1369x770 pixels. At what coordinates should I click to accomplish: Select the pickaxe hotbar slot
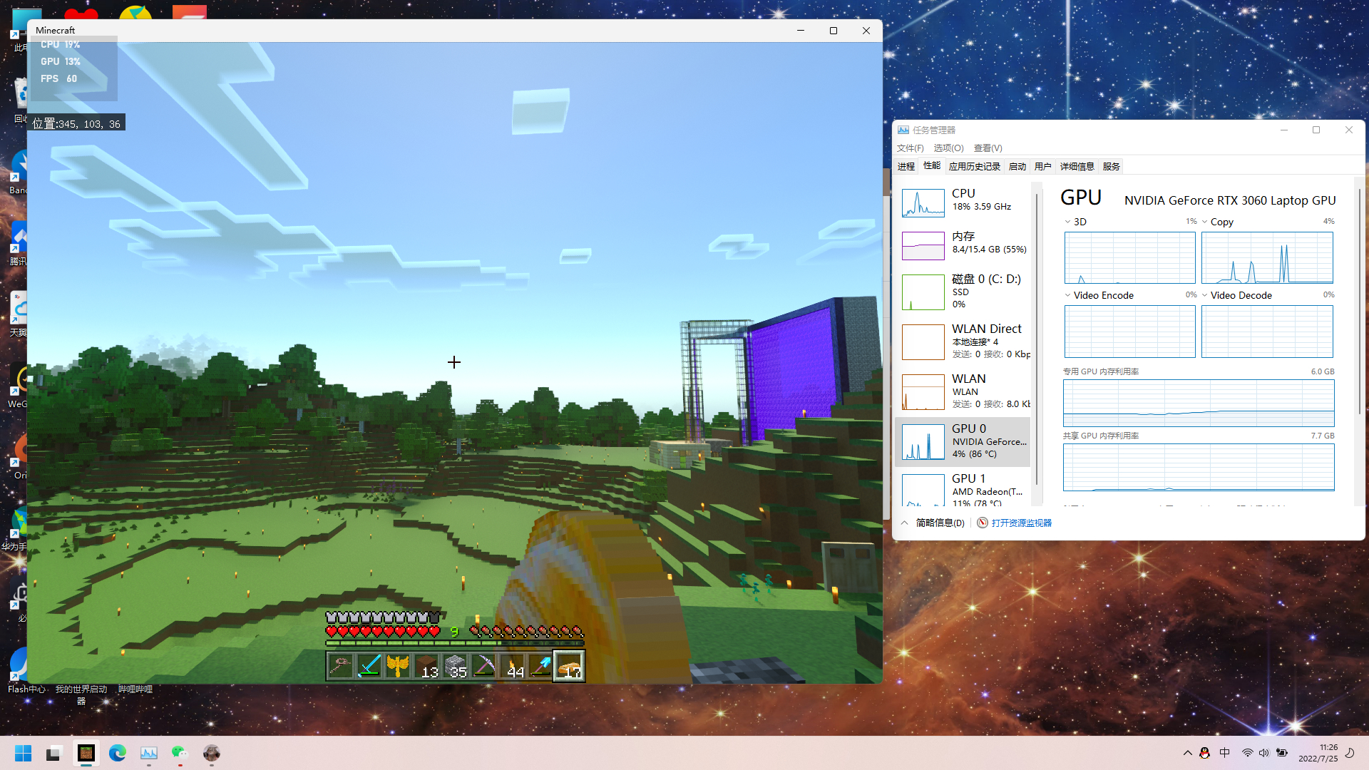point(483,667)
